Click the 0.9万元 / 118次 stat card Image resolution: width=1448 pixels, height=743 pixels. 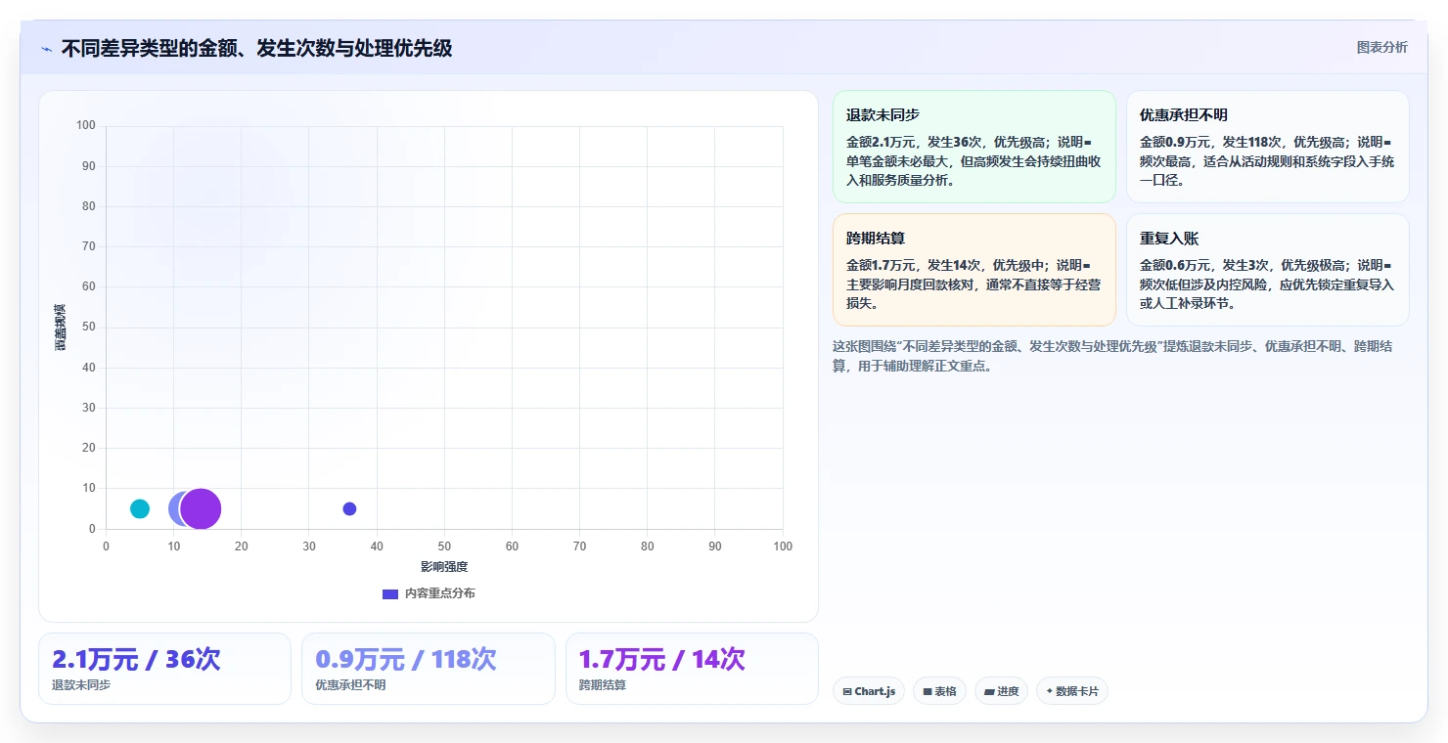tap(429, 669)
